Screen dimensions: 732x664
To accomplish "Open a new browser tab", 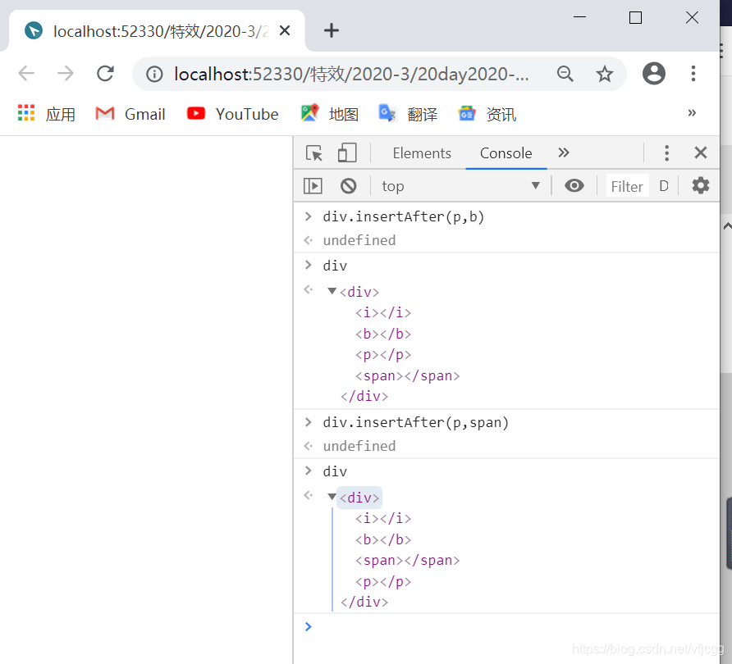I will [332, 31].
